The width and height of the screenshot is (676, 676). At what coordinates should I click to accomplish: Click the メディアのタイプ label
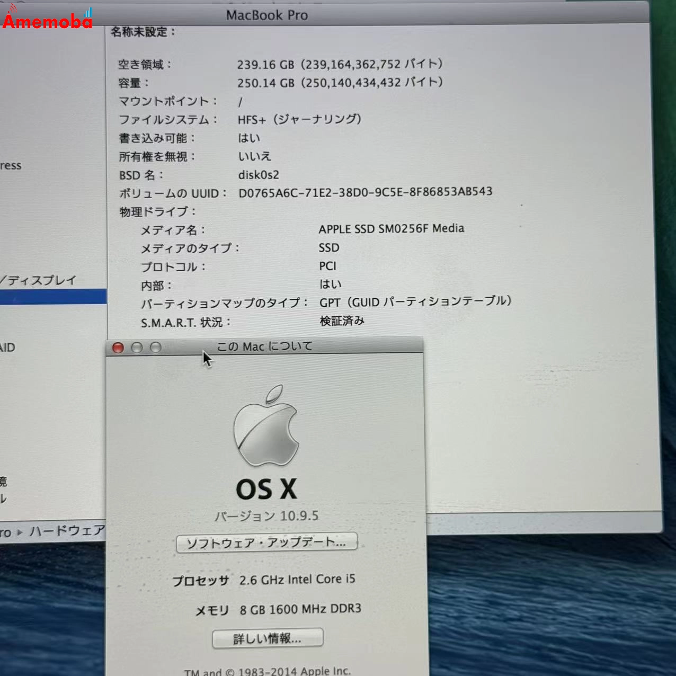click(x=190, y=248)
